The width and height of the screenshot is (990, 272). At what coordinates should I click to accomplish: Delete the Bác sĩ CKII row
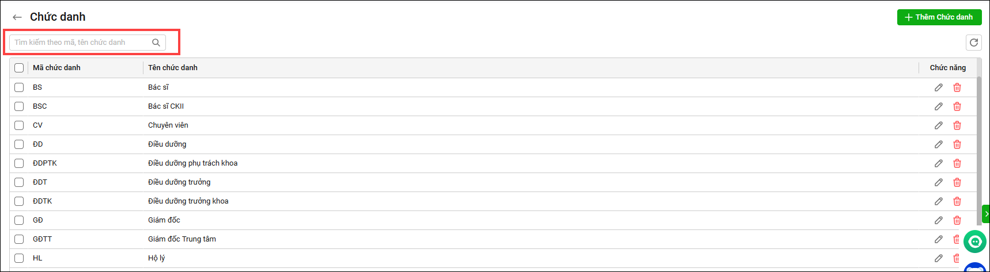957,106
